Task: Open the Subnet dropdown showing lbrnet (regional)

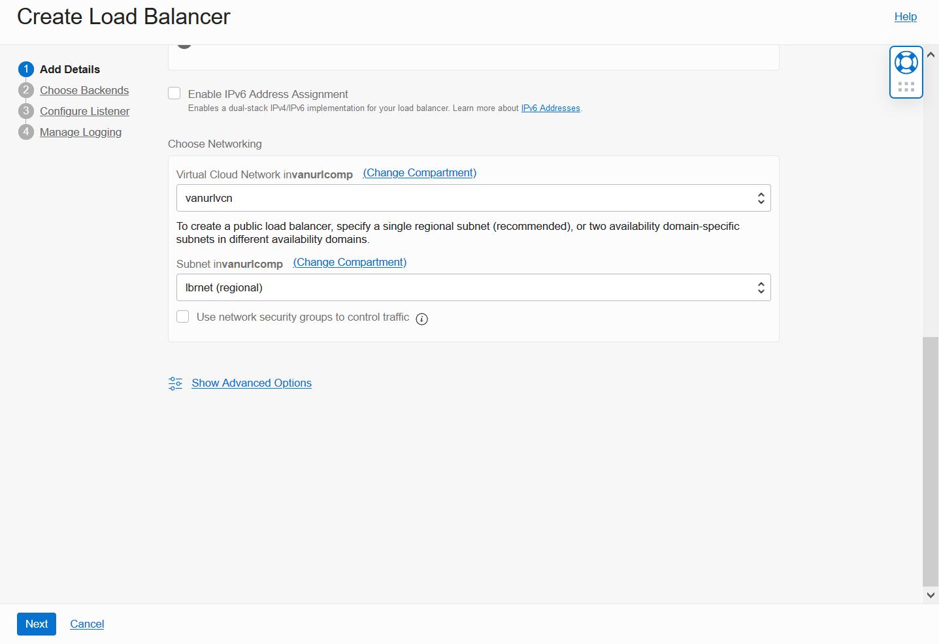Action: pos(473,287)
